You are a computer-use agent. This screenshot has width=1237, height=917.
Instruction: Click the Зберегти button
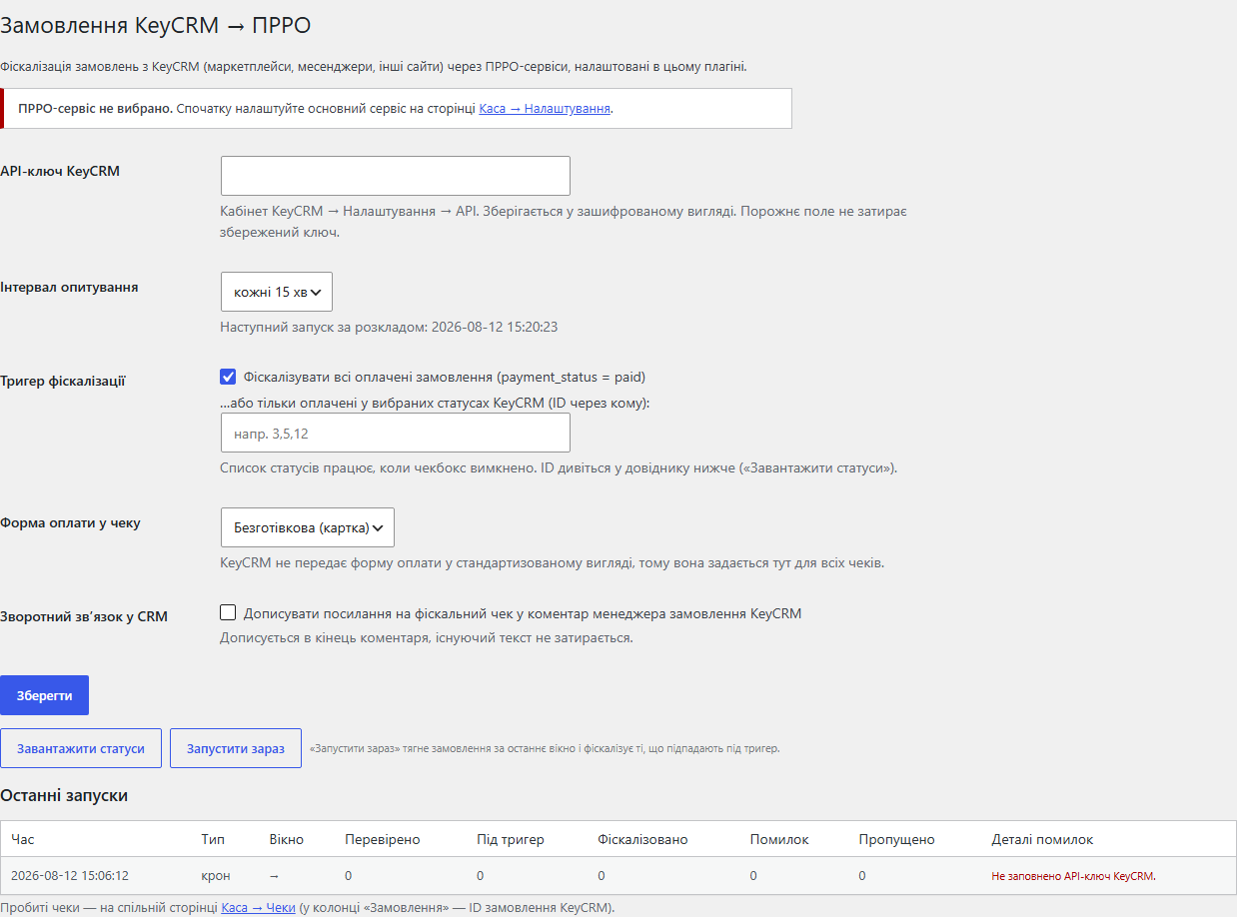pos(44,695)
